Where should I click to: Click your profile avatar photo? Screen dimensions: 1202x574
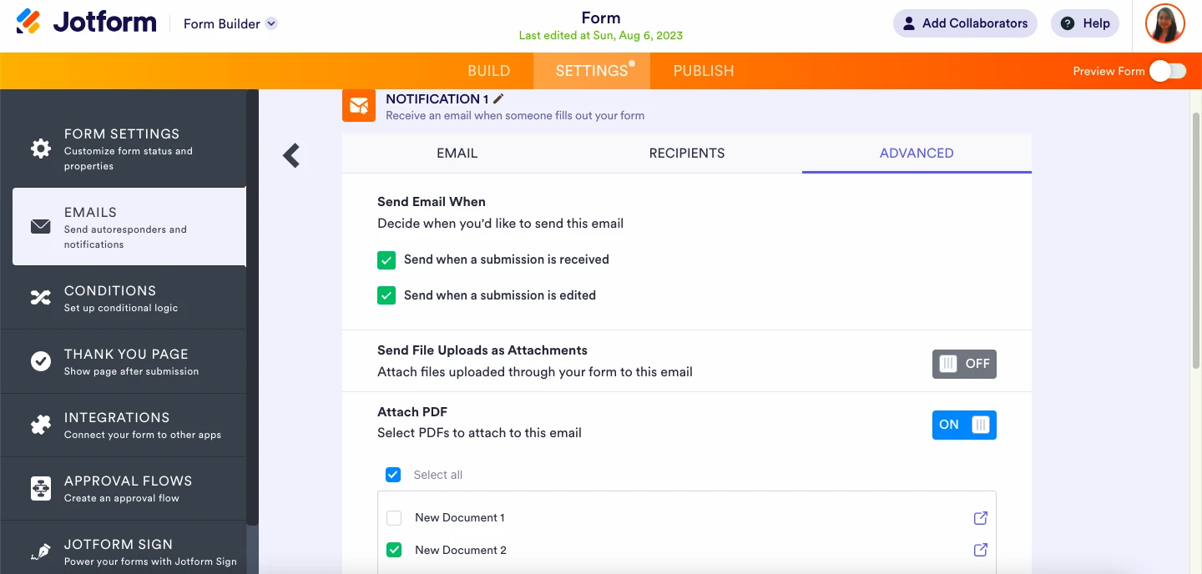click(1164, 23)
